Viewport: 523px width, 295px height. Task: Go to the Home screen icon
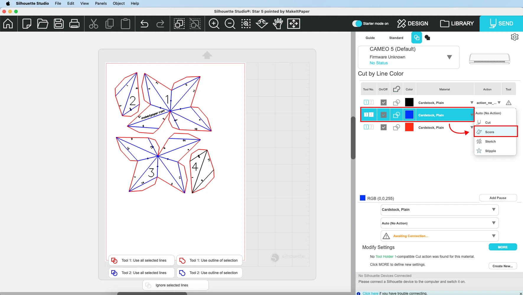(x=8, y=23)
